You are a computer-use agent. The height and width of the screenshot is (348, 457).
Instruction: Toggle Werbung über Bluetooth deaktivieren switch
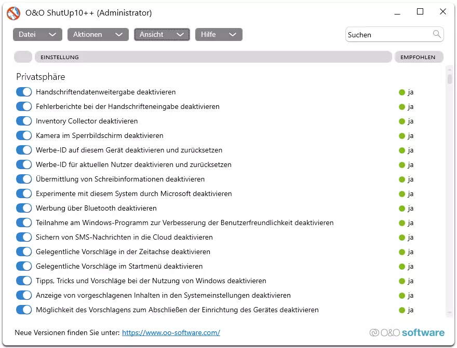coord(24,208)
